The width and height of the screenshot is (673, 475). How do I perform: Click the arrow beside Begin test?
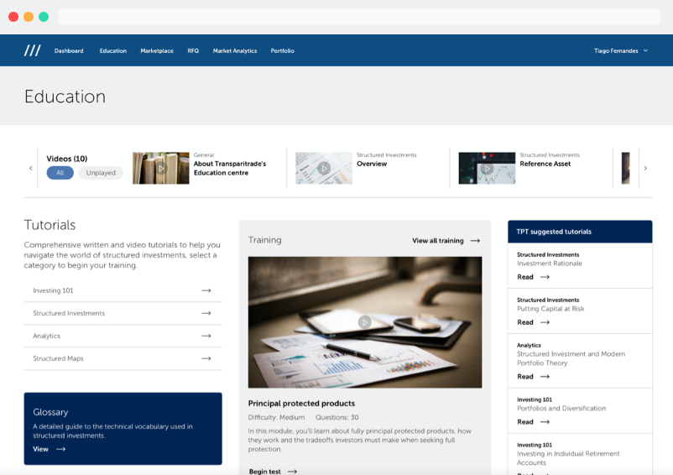pyautogui.click(x=292, y=471)
